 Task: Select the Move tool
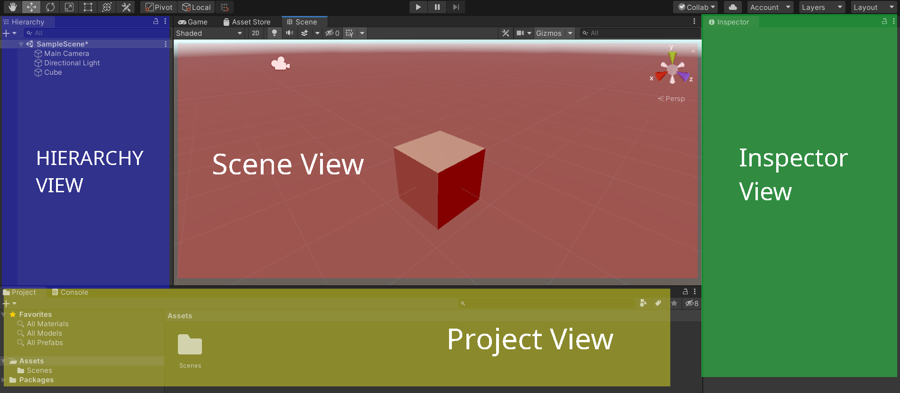[x=32, y=7]
